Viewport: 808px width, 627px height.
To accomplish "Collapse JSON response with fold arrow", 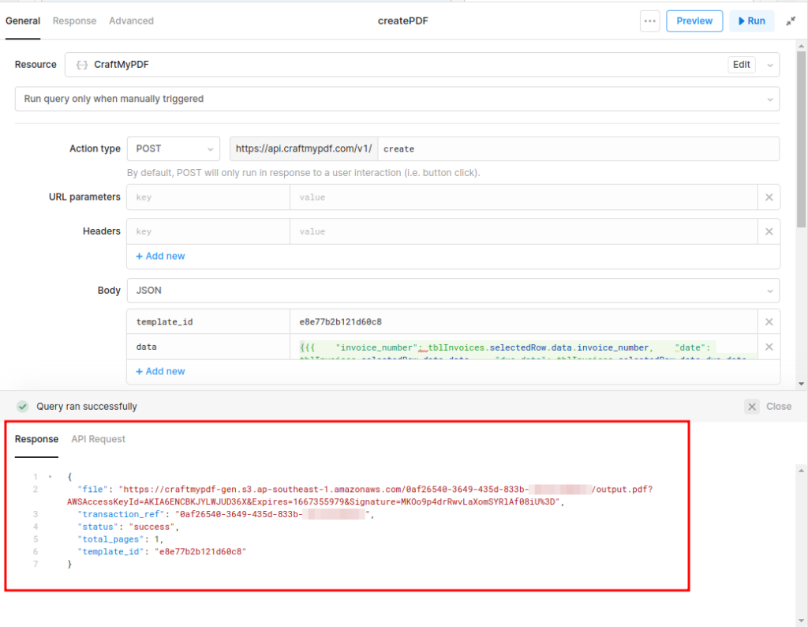I will pyautogui.click(x=50, y=477).
